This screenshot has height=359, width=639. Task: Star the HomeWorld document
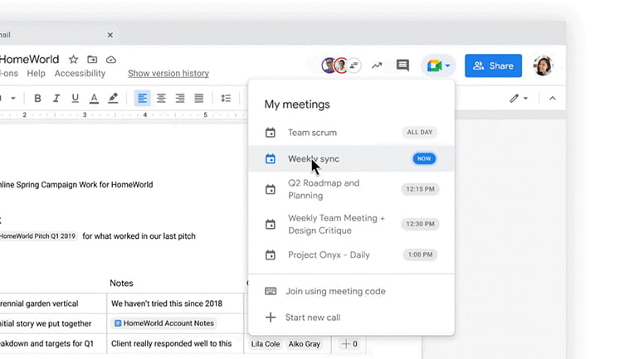(x=73, y=60)
